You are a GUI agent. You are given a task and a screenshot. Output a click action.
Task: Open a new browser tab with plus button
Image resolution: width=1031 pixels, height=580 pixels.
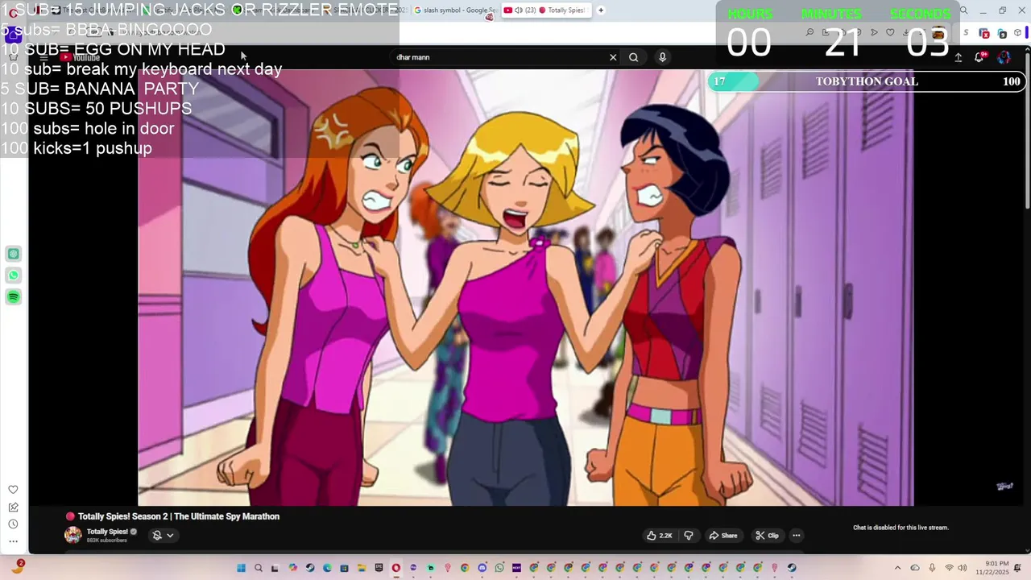[x=601, y=10]
